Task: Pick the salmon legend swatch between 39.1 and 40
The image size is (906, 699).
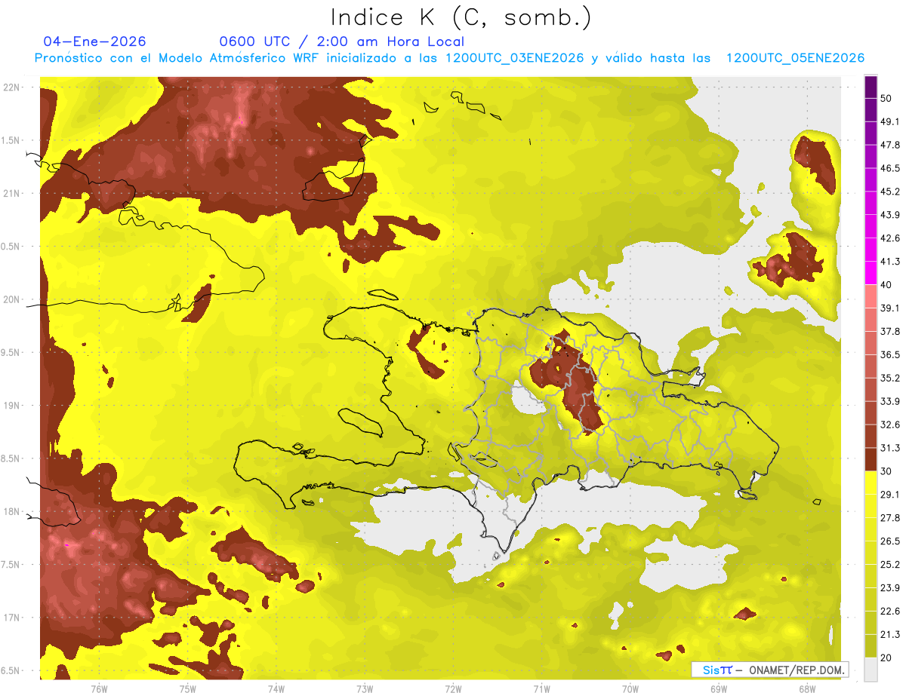Action: pyautogui.click(x=871, y=296)
